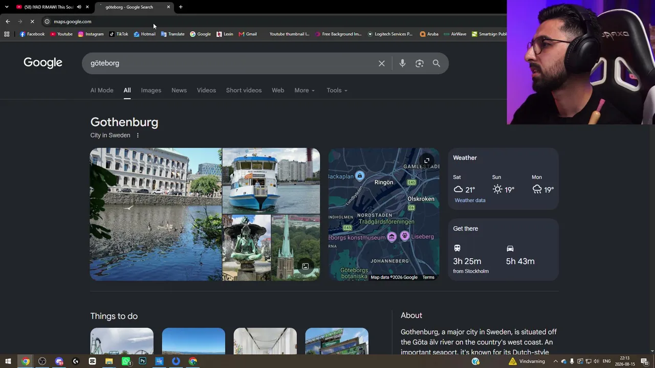Close the göteborg Google Search tab
655x368 pixels.
pyautogui.click(x=168, y=7)
